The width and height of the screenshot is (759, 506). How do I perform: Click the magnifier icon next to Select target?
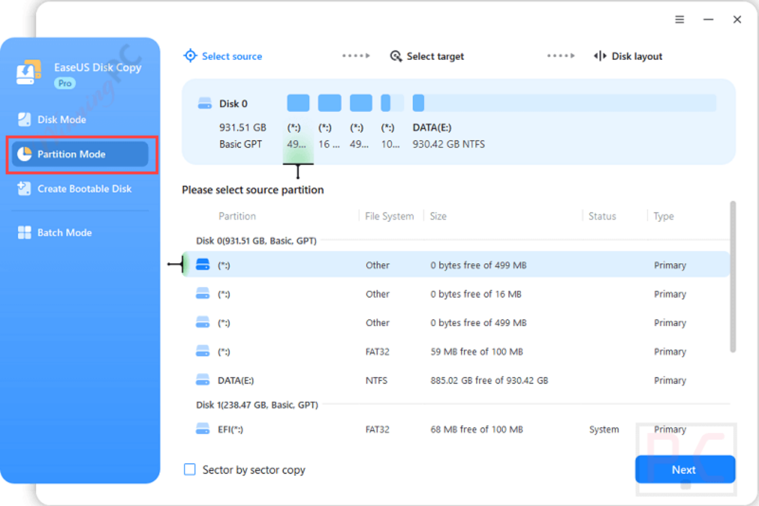tap(395, 56)
